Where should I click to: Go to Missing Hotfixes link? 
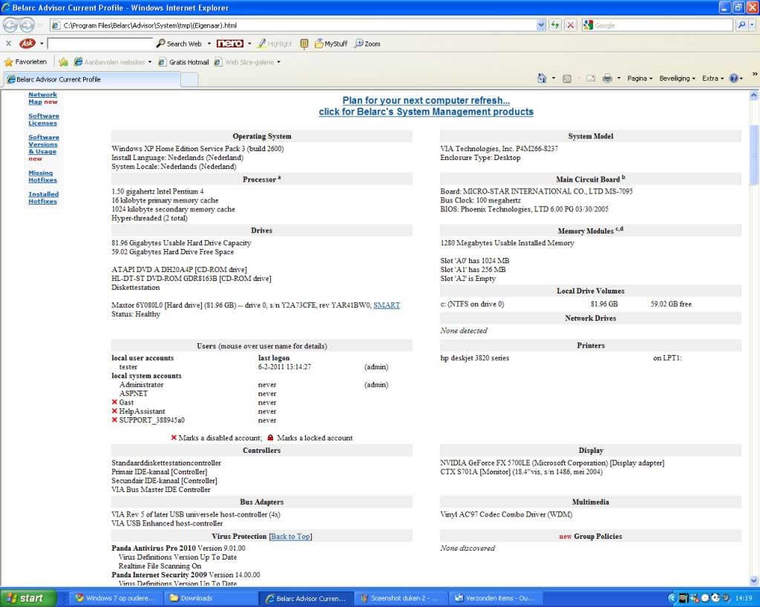[x=42, y=176]
